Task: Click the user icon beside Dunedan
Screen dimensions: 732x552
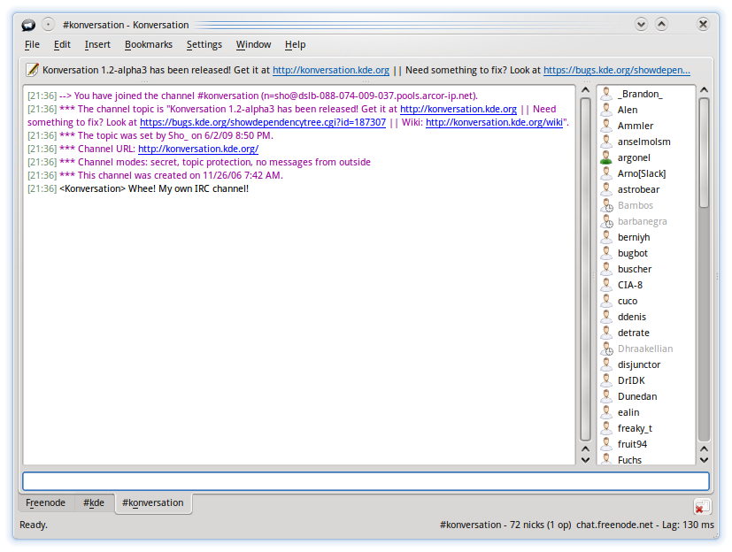Action: [606, 396]
